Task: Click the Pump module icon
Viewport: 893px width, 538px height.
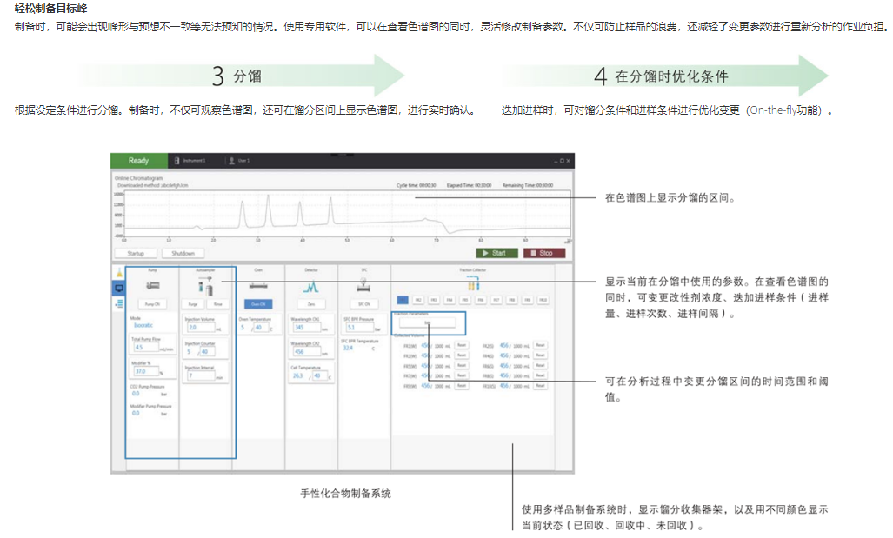Action: point(153,285)
